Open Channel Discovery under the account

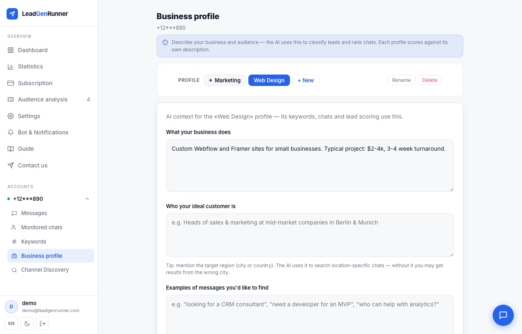click(51, 270)
